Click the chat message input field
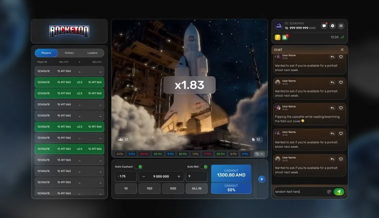 [299, 191]
